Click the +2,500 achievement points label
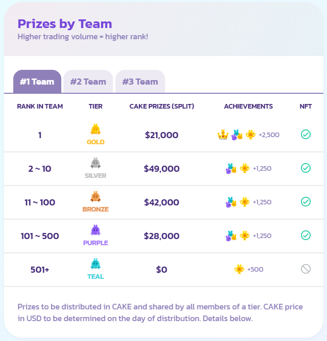The height and width of the screenshot is (341, 327). coord(269,135)
